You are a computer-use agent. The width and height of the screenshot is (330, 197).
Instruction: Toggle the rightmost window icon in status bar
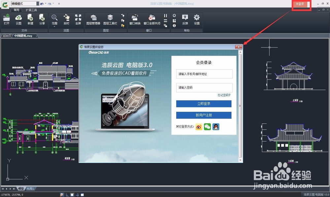pos(82,195)
